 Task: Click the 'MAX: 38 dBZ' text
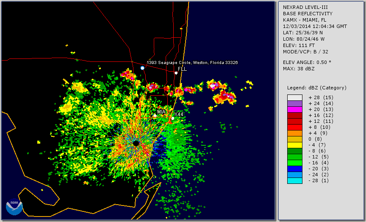[299, 69]
